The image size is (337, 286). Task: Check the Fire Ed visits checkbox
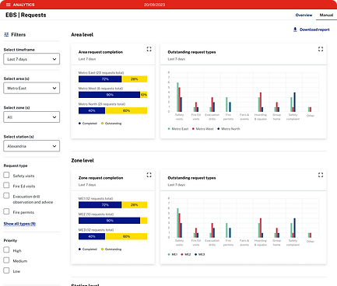6,185
